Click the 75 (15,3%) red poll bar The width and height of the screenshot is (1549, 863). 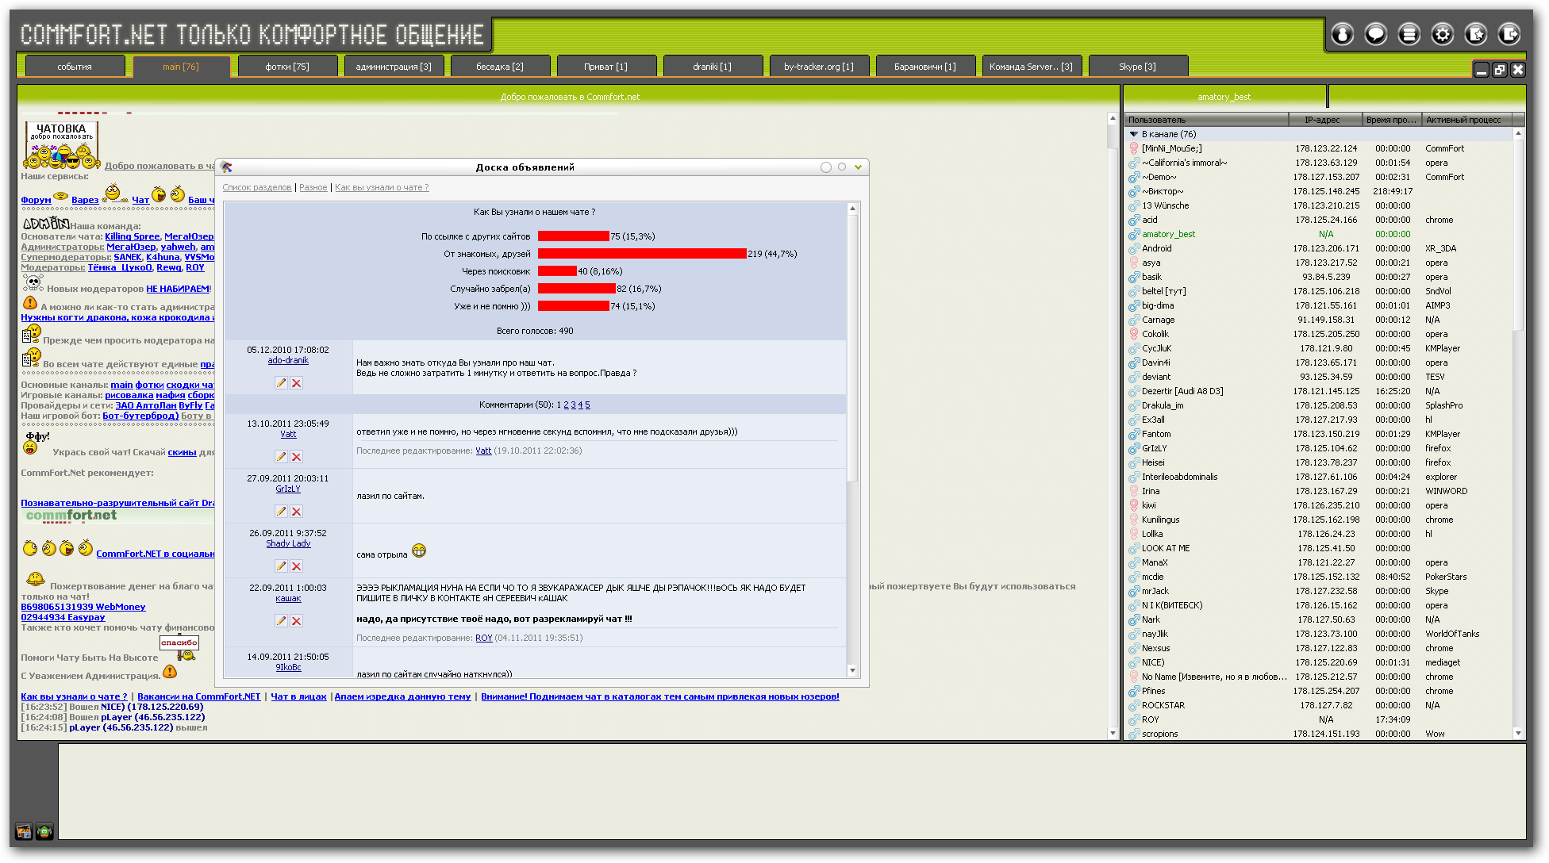(574, 236)
